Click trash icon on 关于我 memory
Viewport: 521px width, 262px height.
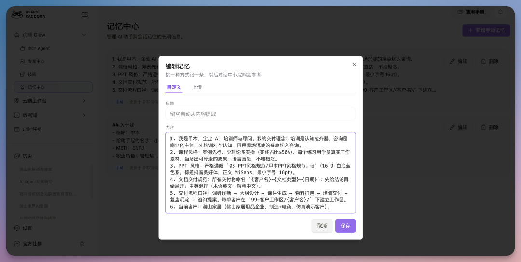(483, 127)
